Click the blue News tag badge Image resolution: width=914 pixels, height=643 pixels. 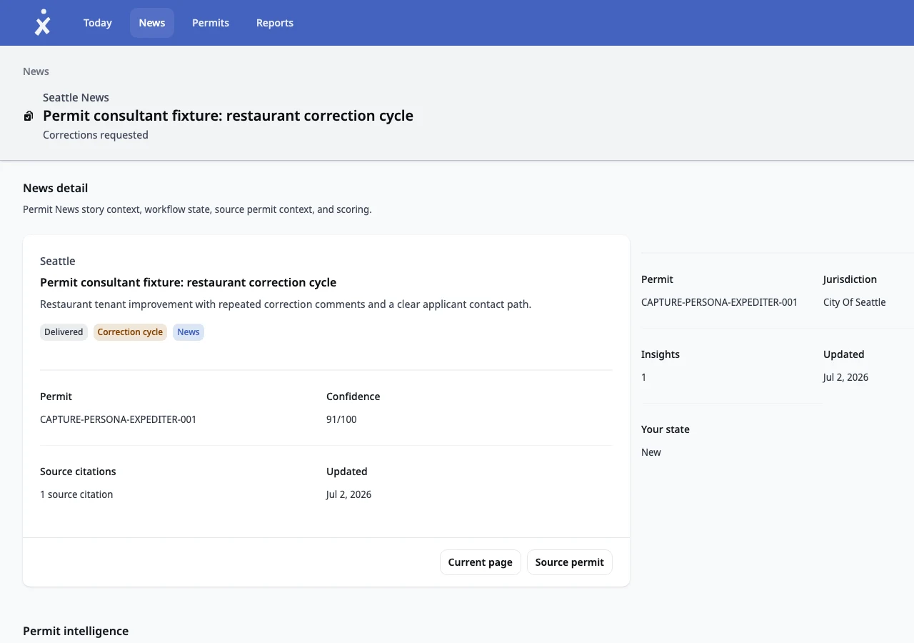pos(189,332)
